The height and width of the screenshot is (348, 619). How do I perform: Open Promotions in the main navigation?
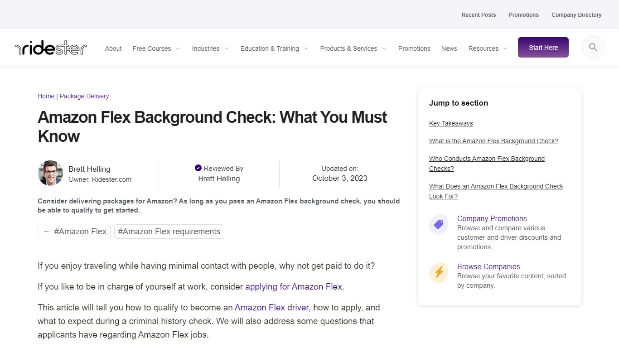[x=414, y=48]
